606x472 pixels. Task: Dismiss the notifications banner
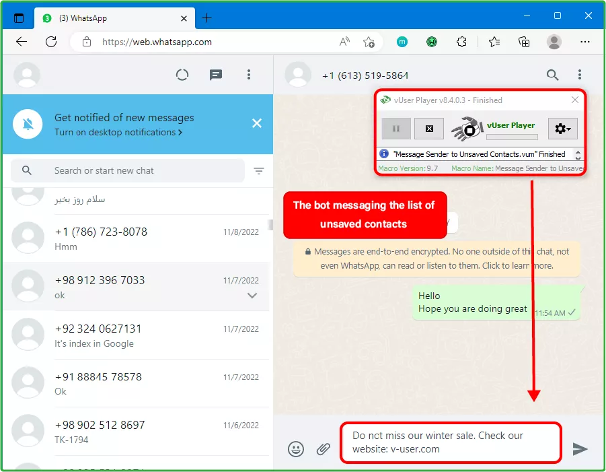(x=257, y=123)
